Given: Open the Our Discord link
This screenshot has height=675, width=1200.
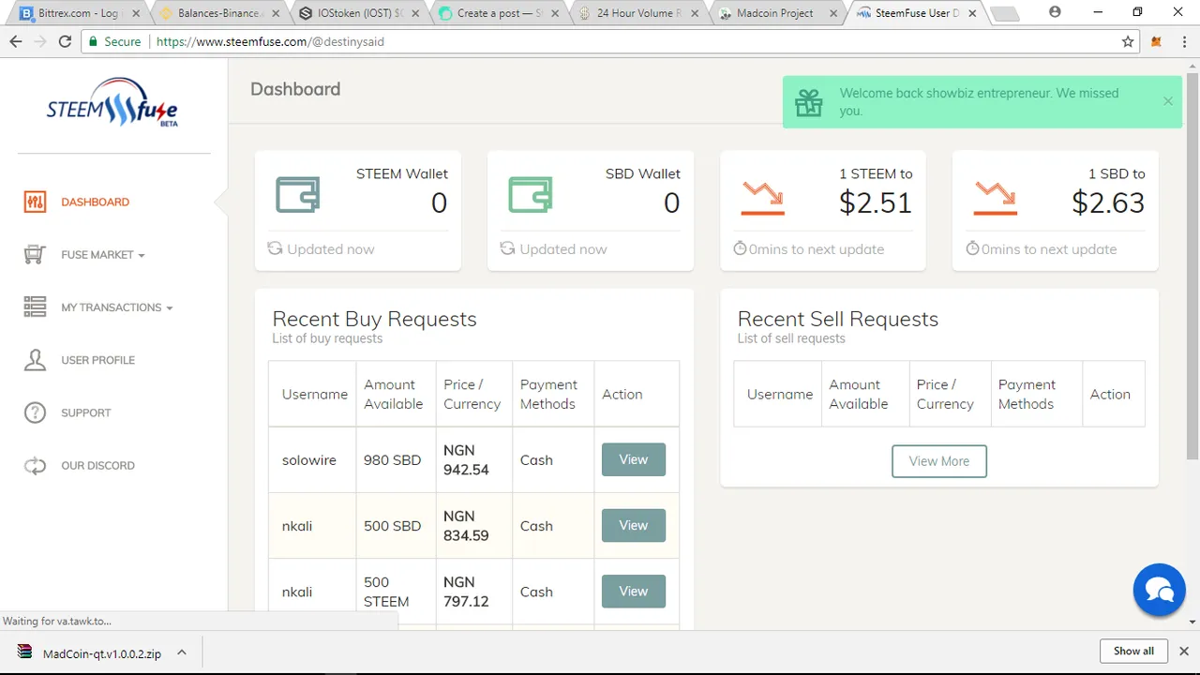Looking at the screenshot, I should [x=97, y=465].
